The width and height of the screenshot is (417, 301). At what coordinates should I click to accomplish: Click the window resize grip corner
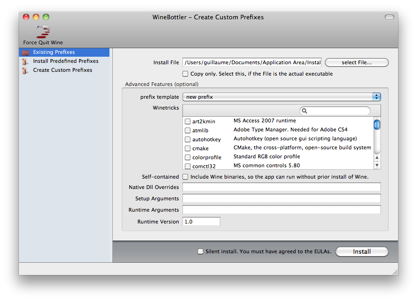pyautogui.click(x=395, y=272)
